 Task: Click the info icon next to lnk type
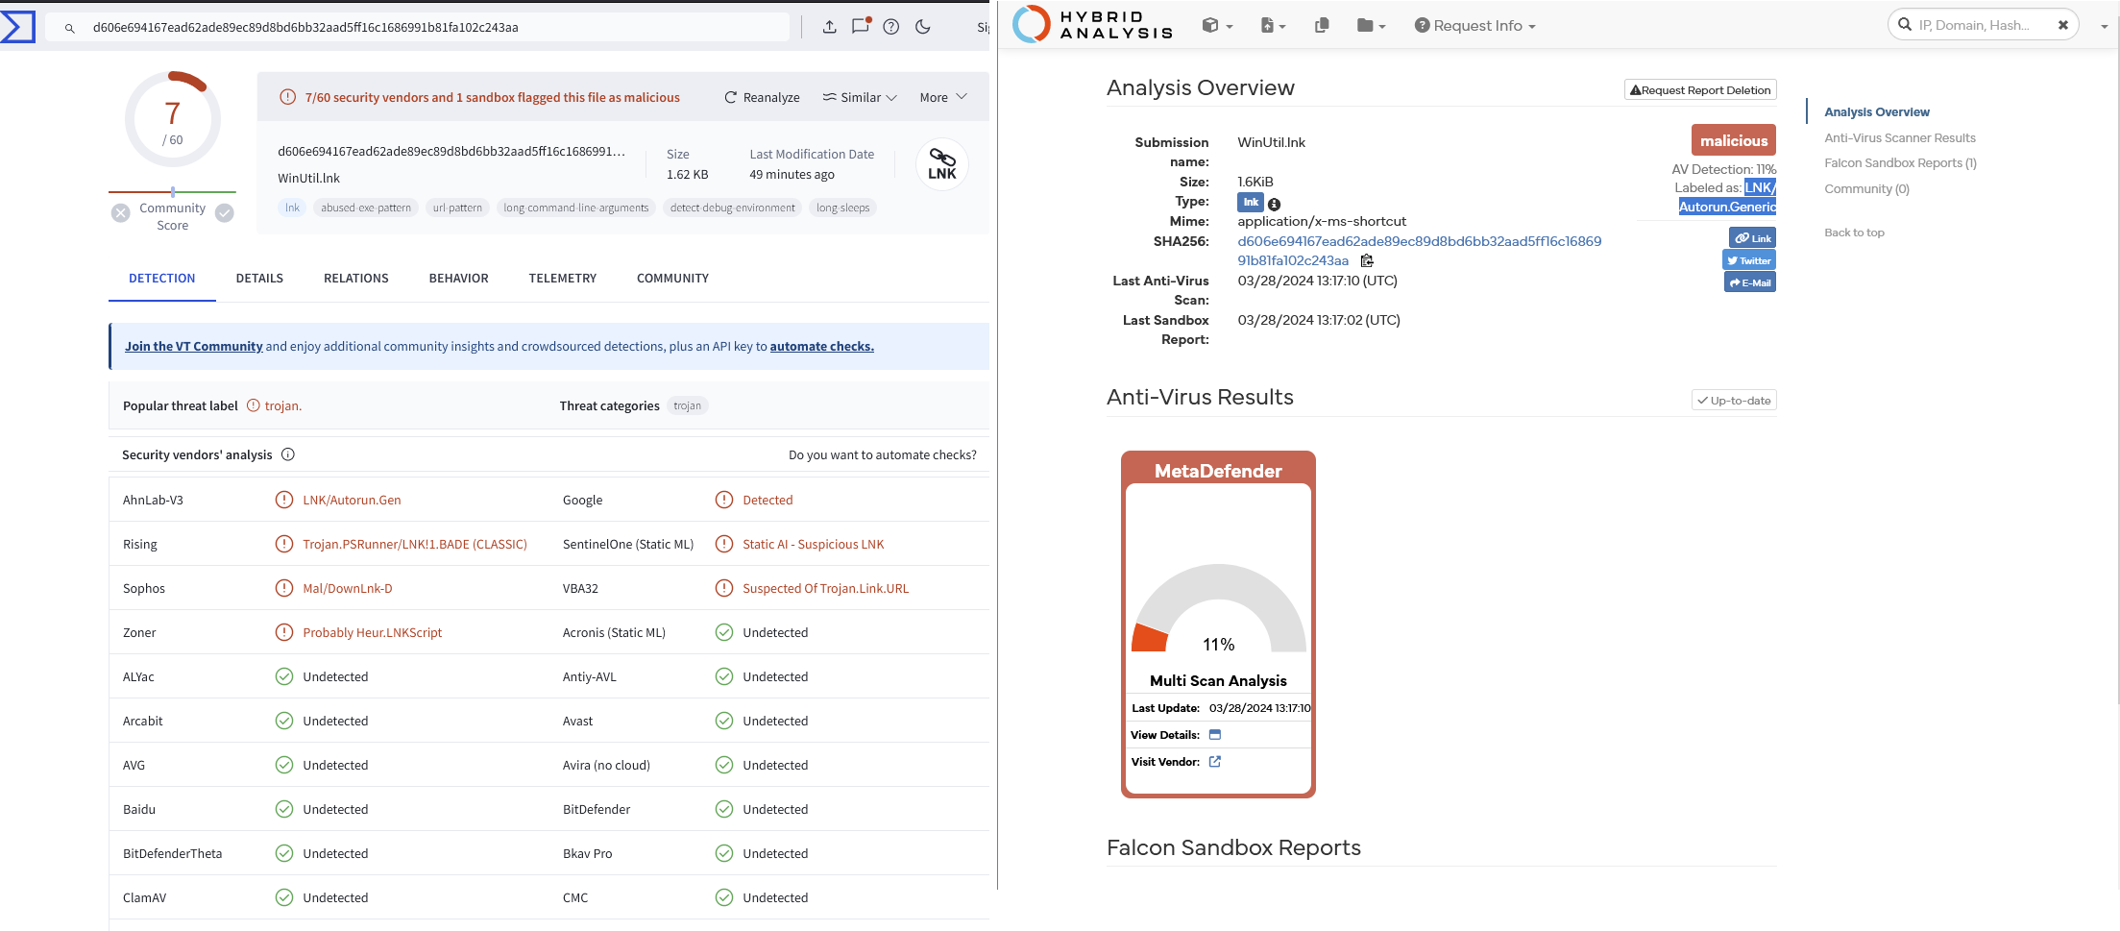[x=1274, y=204]
